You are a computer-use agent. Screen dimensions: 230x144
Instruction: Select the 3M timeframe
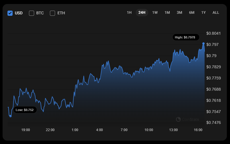point(180,13)
